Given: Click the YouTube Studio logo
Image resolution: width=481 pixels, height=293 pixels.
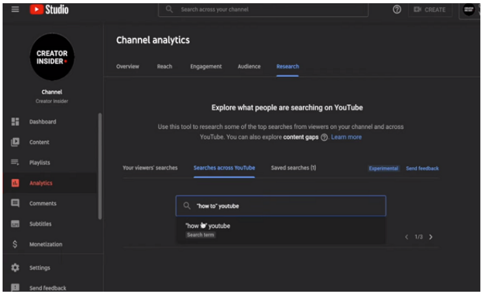Looking at the screenshot, I should (49, 10).
